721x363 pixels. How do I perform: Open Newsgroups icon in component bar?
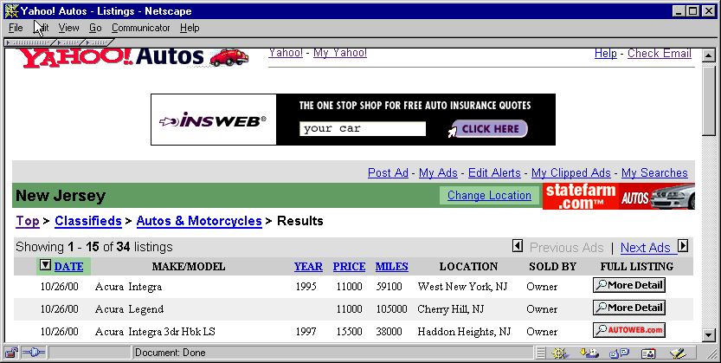pyautogui.click(x=619, y=353)
